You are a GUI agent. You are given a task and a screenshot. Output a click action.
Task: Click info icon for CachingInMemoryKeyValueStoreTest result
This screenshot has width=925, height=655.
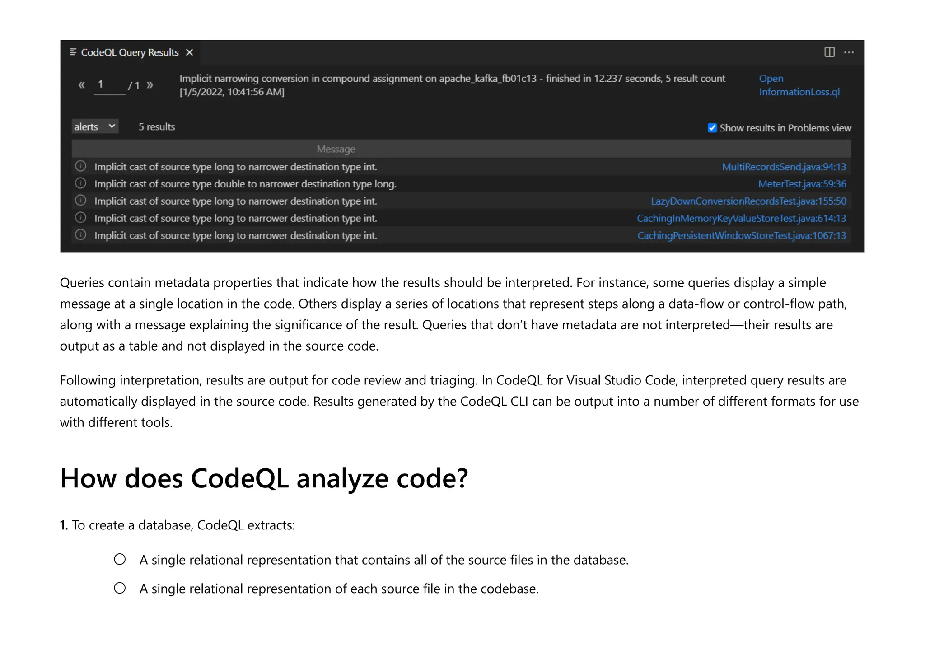pyautogui.click(x=81, y=217)
